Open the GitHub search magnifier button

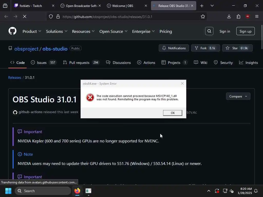209,31
